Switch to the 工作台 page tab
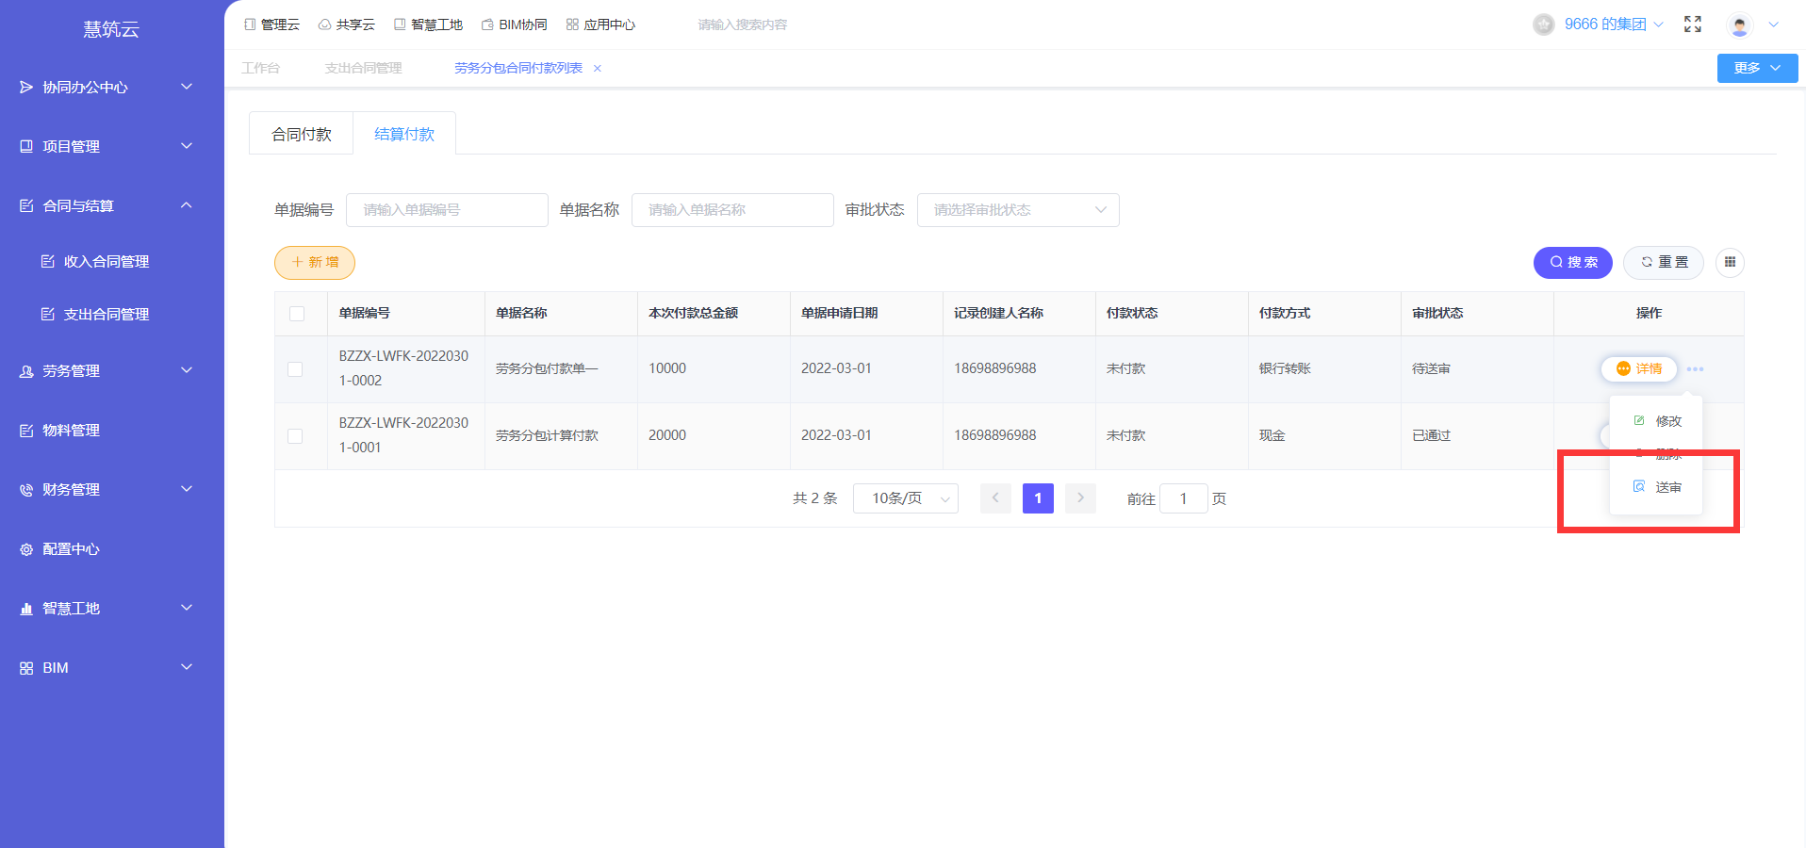Viewport: 1806px width, 848px height. (260, 68)
